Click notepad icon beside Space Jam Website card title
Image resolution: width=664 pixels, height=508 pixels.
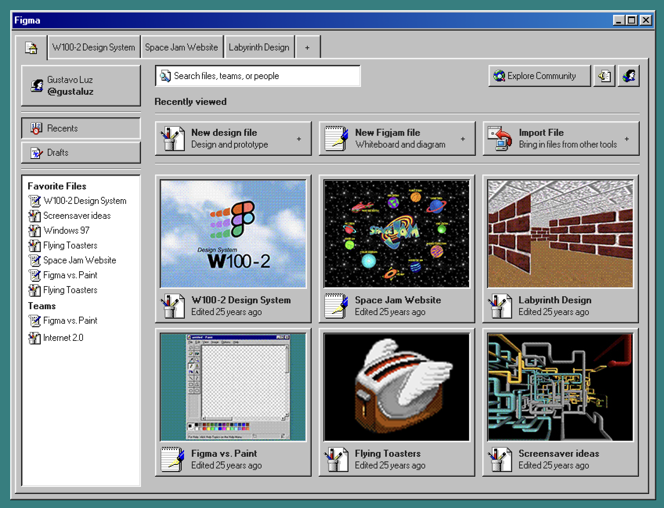point(336,306)
